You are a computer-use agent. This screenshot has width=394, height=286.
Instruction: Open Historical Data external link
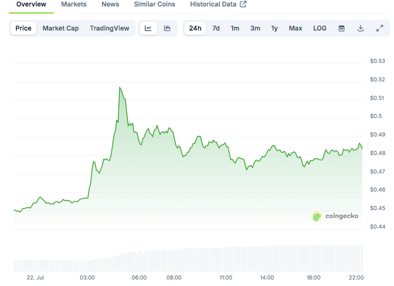(218, 4)
